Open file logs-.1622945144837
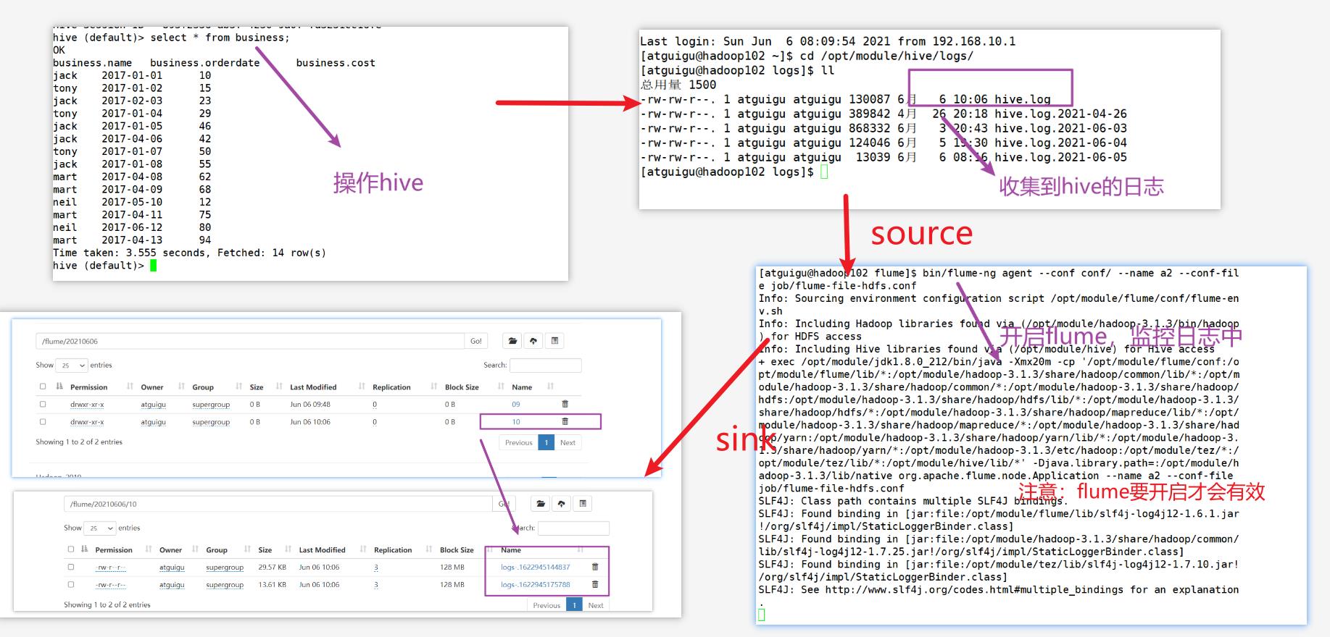The image size is (1330, 637). (x=536, y=568)
